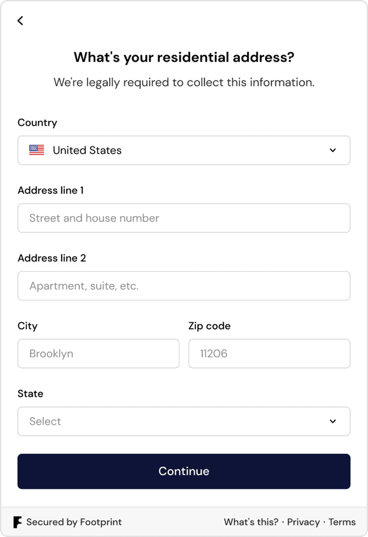Expand the Country dropdown chevron
Screen dimensions: 368x537
click(333, 150)
